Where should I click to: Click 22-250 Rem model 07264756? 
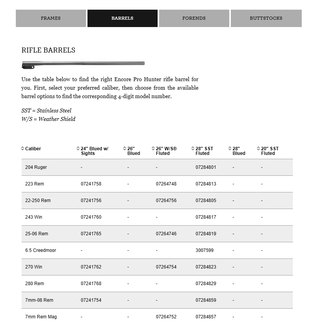(x=166, y=201)
